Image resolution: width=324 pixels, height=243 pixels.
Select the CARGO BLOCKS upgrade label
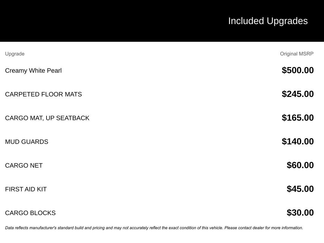click(30, 213)
